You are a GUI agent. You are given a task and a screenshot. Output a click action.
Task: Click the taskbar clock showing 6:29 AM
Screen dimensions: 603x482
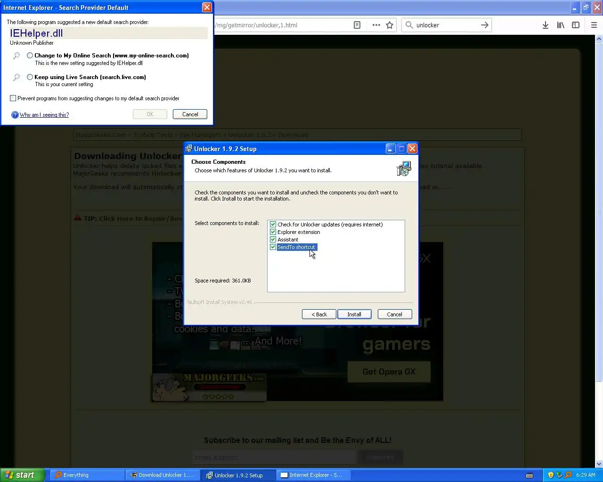point(586,475)
